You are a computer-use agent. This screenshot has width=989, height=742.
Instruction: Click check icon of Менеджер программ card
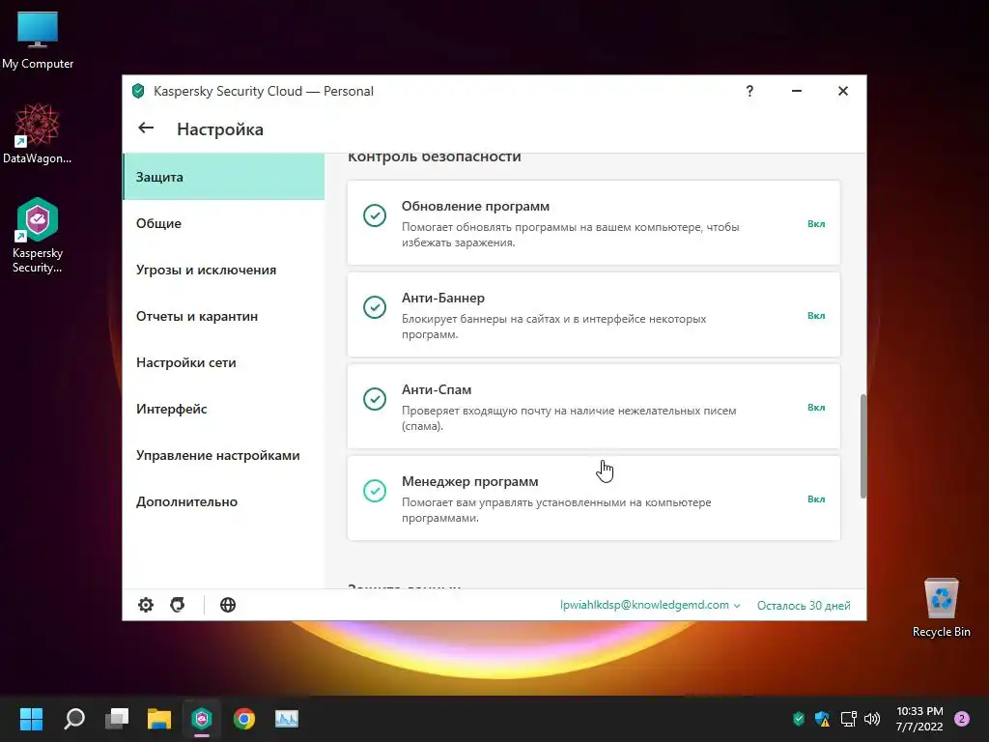coord(375,491)
